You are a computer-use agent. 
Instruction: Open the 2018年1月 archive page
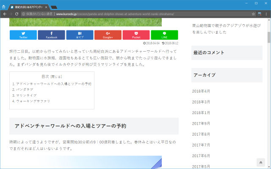[201, 113]
